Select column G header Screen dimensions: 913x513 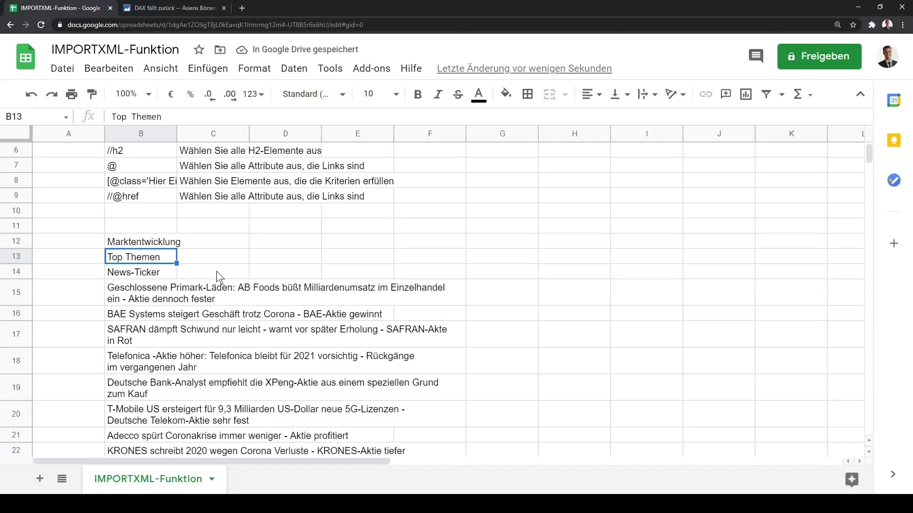[x=502, y=133]
